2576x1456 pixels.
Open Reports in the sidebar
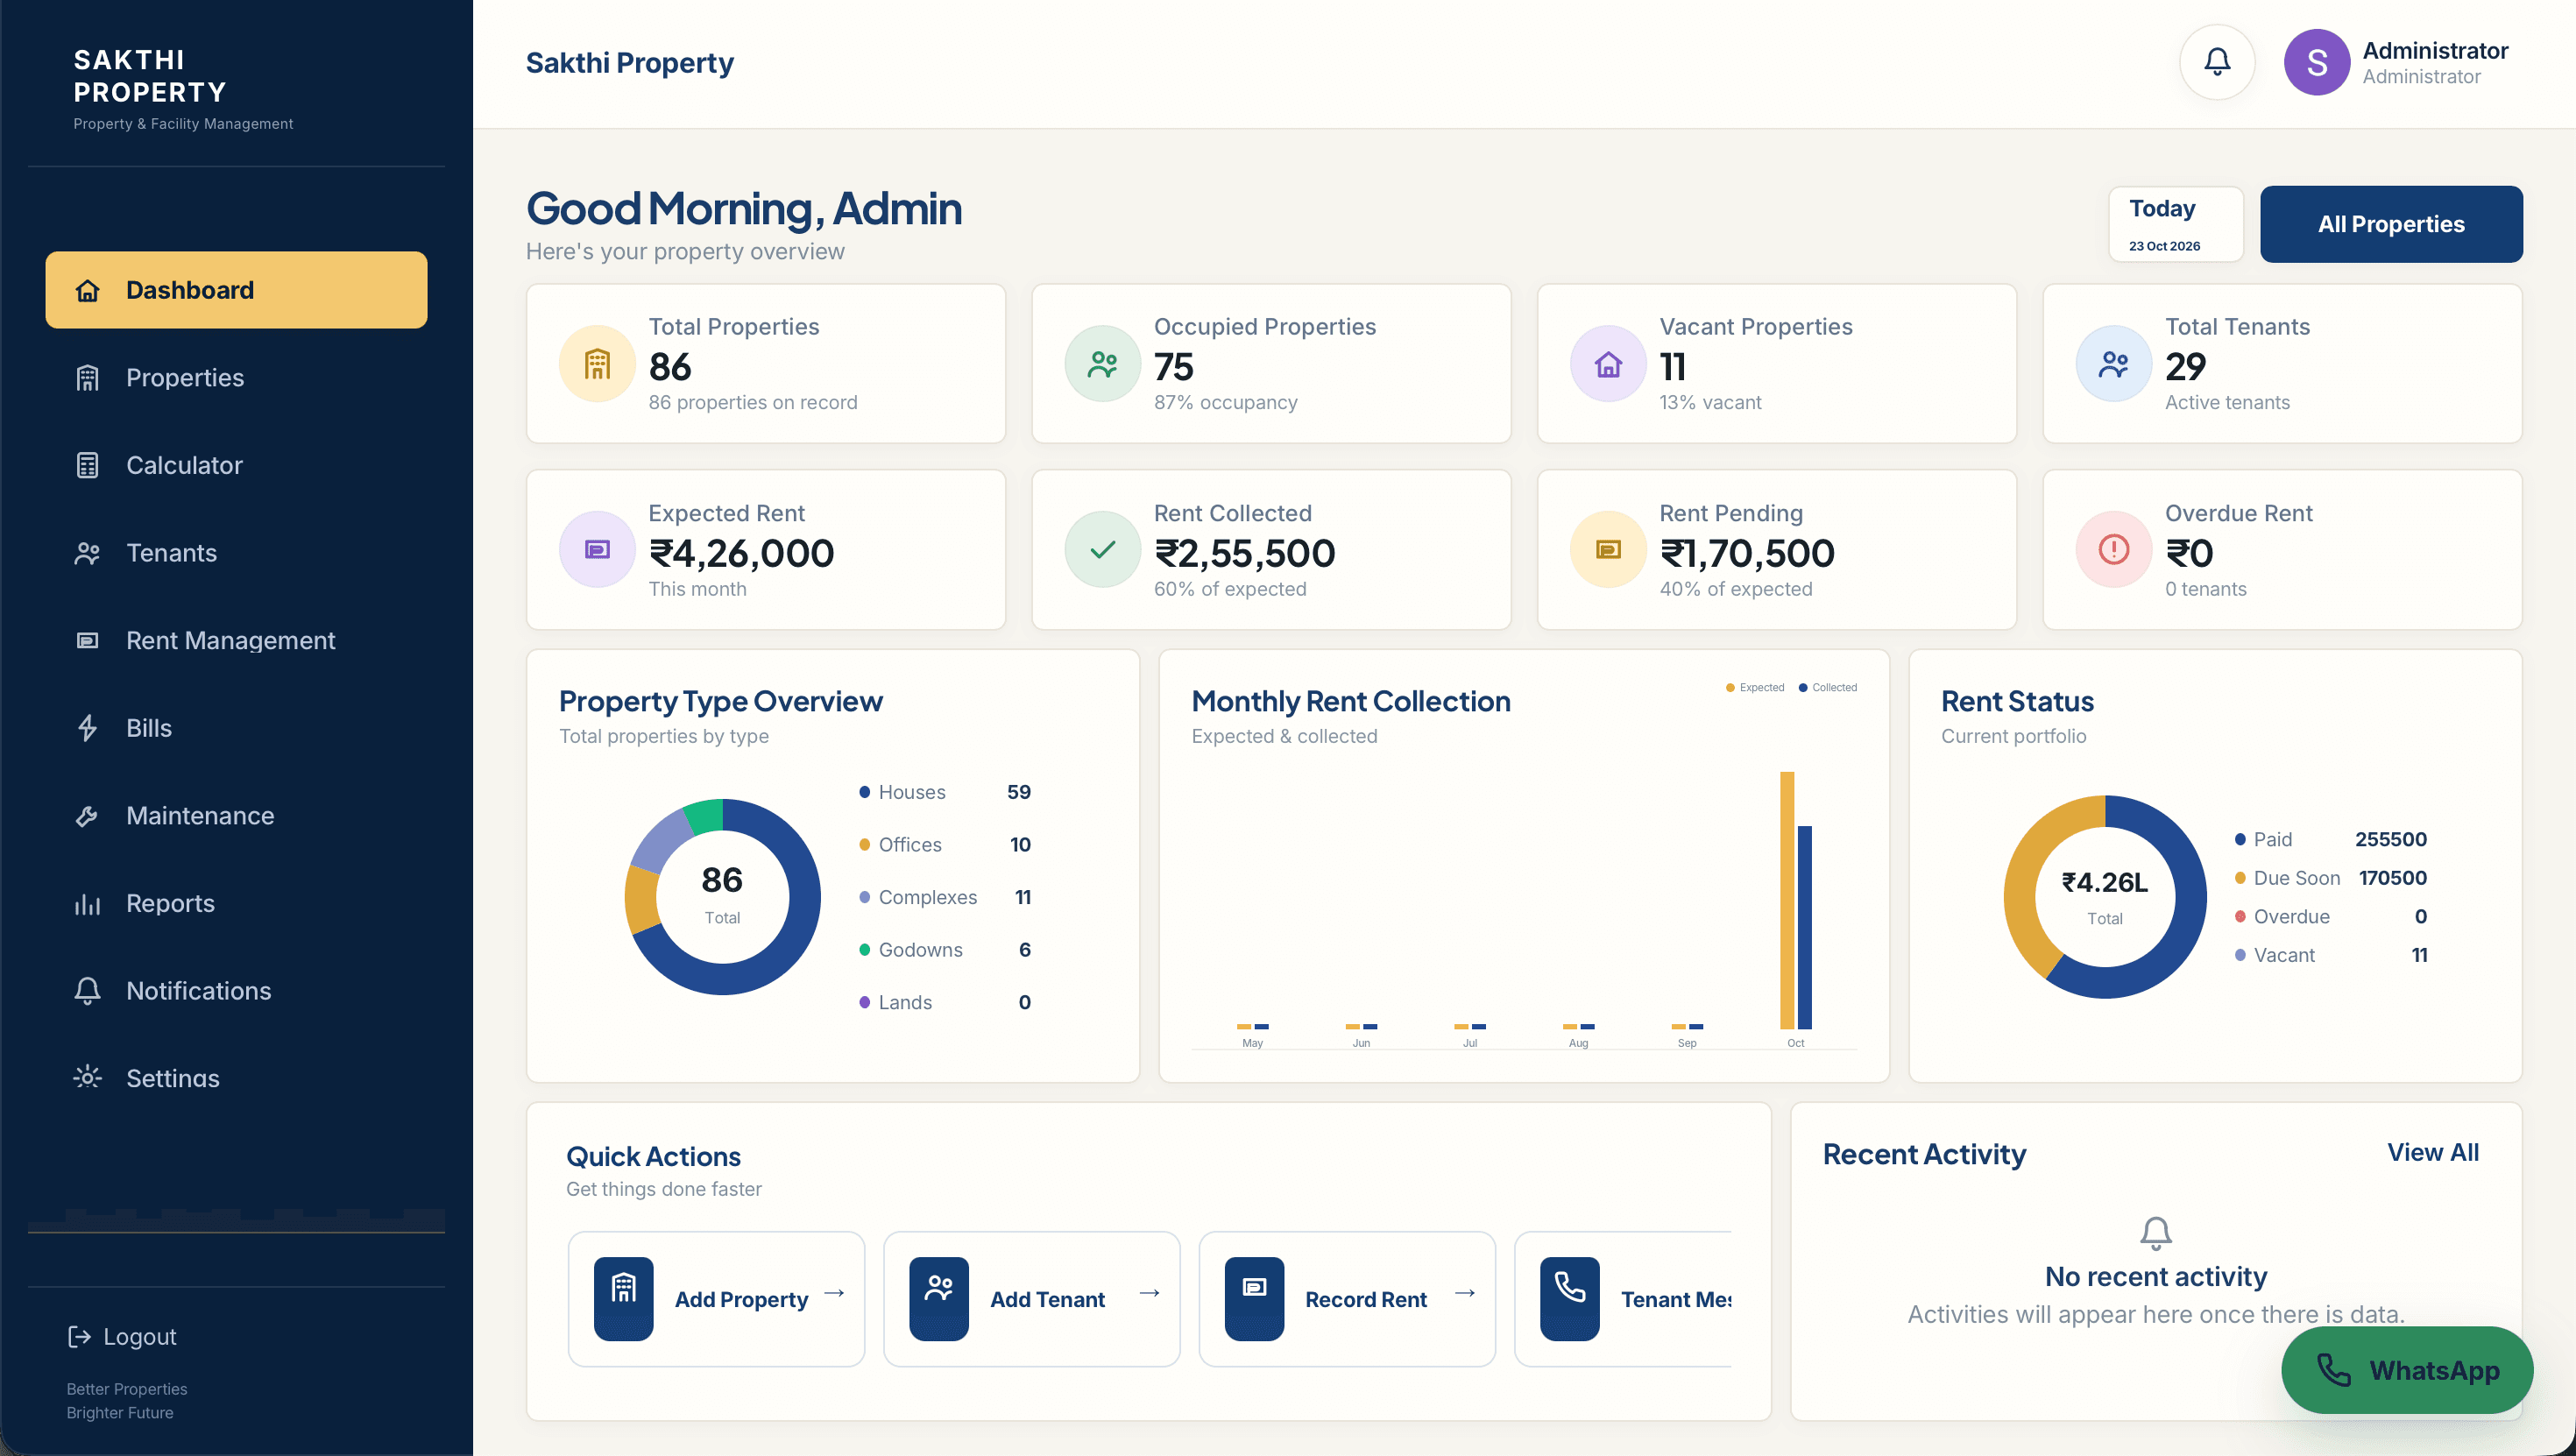coord(236,903)
